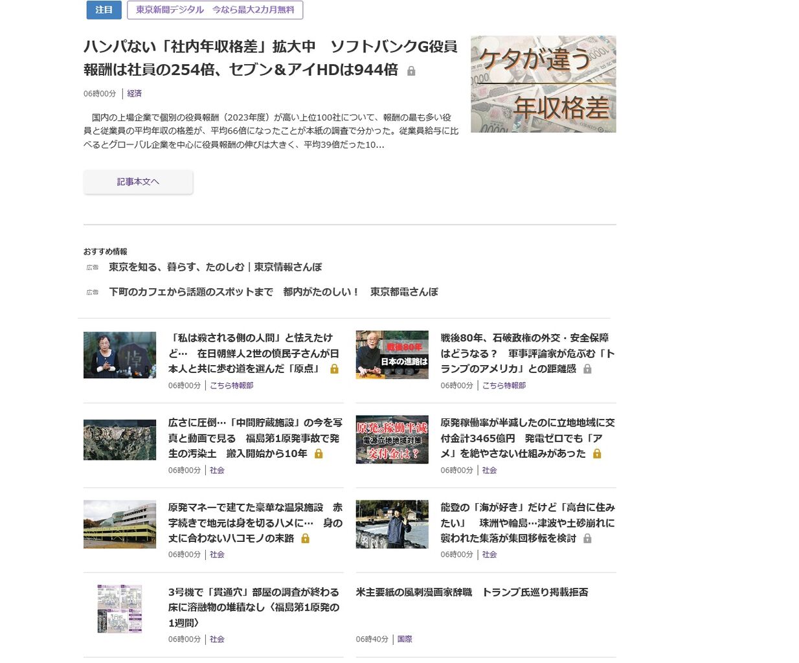Image resolution: width=799 pixels, height=663 pixels.
Task: Click ケタが違う年収格差 thumbnail image
Action: [543, 84]
